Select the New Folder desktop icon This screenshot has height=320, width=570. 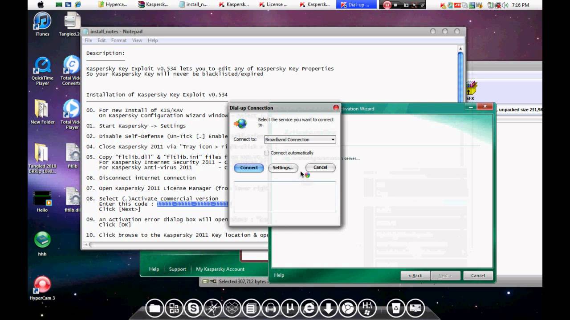tap(42, 112)
